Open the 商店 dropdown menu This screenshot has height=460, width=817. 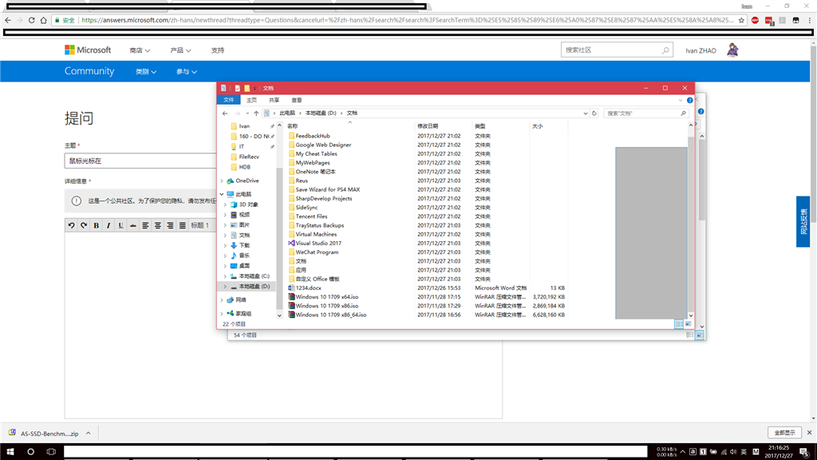(140, 50)
